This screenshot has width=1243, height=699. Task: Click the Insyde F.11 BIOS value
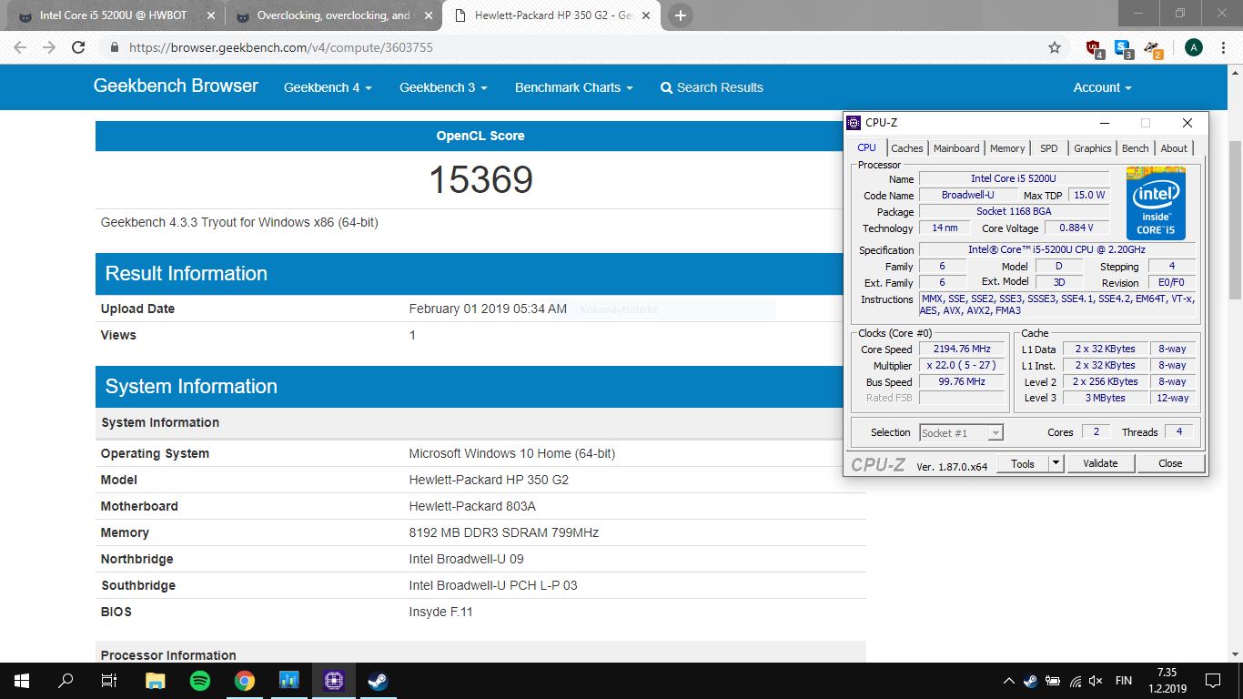pyautogui.click(x=440, y=612)
